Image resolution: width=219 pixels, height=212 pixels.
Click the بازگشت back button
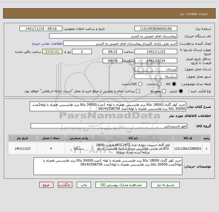(x=65, y=185)
